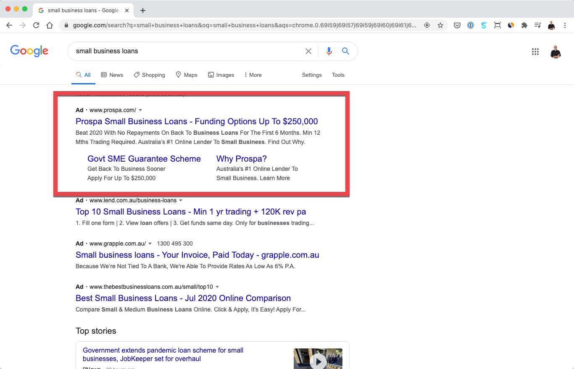Go to Google home via logo

pos(29,51)
